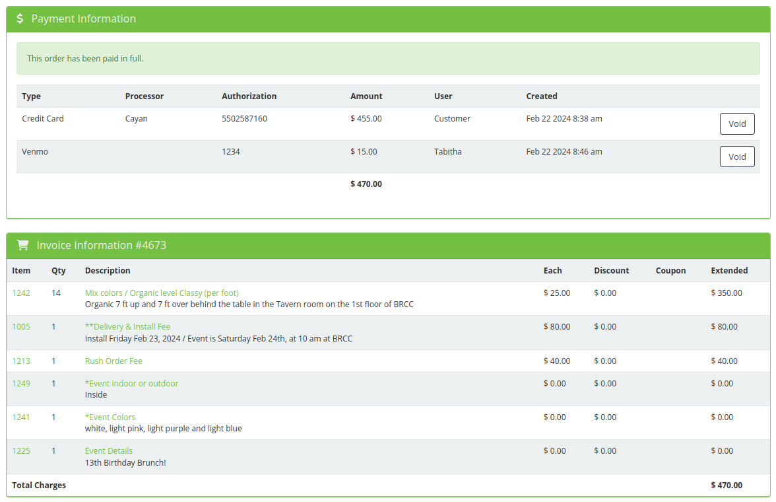
Task: Select the white, light pink colors description
Action: (x=164, y=428)
